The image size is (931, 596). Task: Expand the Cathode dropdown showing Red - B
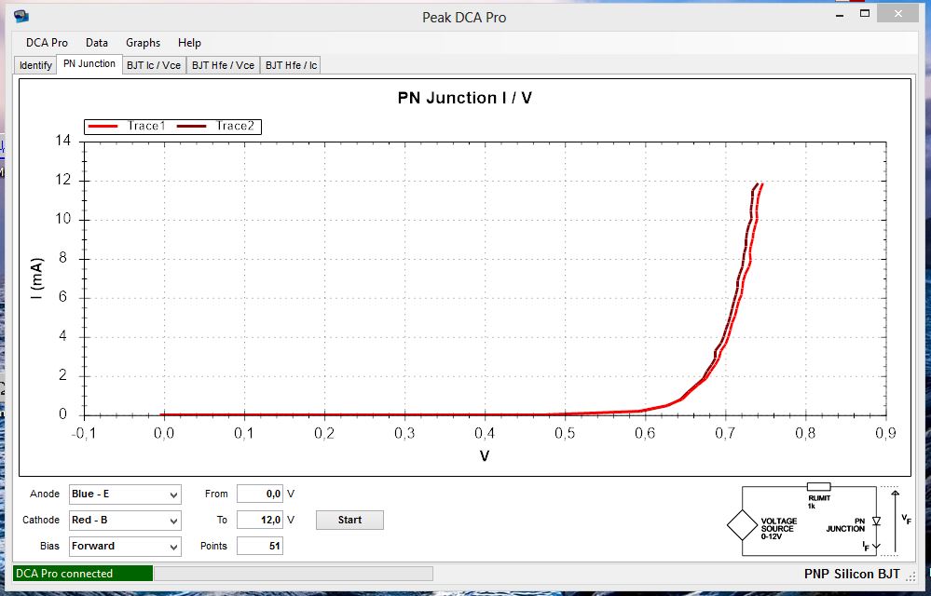(x=125, y=520)
